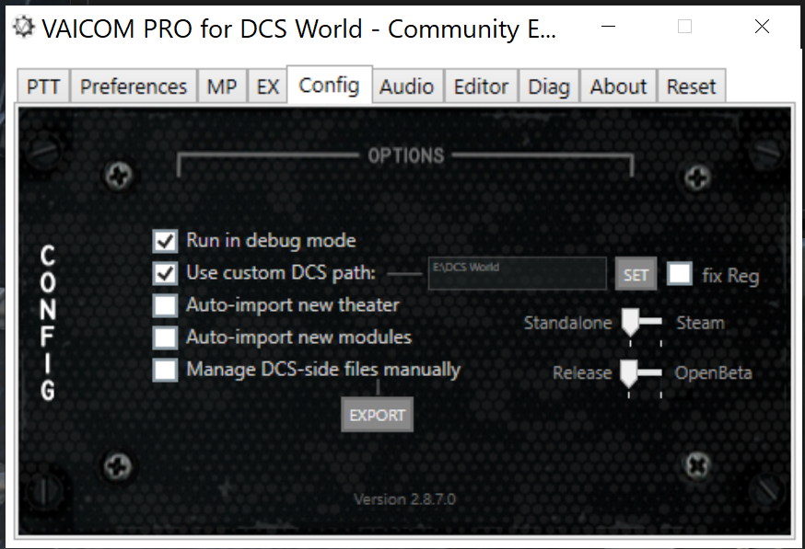Check Manage DCS-side files manually
This screenshot has width=805, height=549.
click(x=165, y=370)
